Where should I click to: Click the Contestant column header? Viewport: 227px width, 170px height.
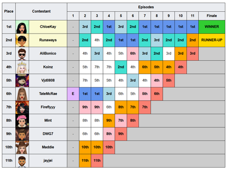click(41, 11)
